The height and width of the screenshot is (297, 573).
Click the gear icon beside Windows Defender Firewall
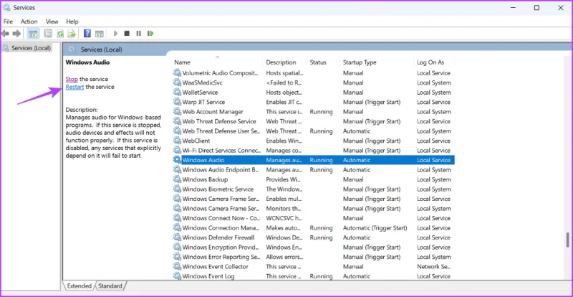coord(177,237)
